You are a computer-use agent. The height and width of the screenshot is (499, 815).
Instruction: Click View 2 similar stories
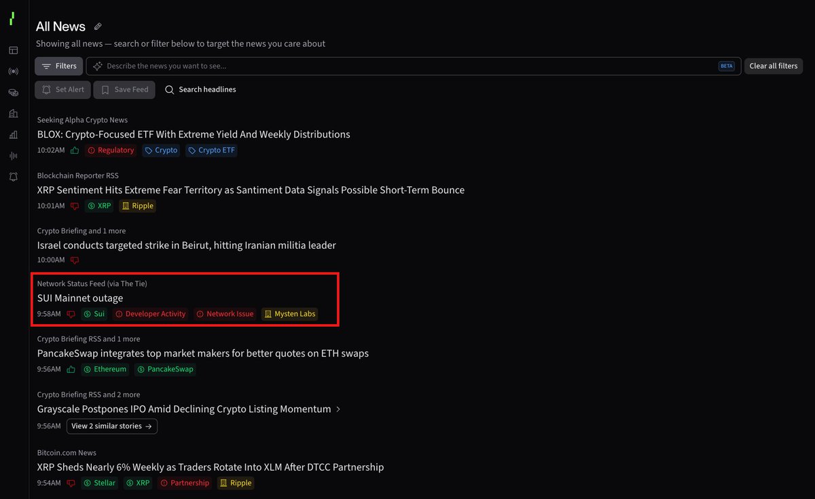tap(112, 426)
